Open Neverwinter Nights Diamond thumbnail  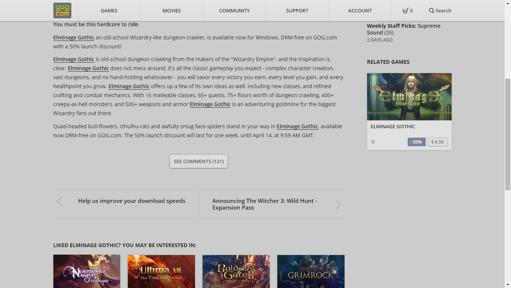click(x=87, y=271)
